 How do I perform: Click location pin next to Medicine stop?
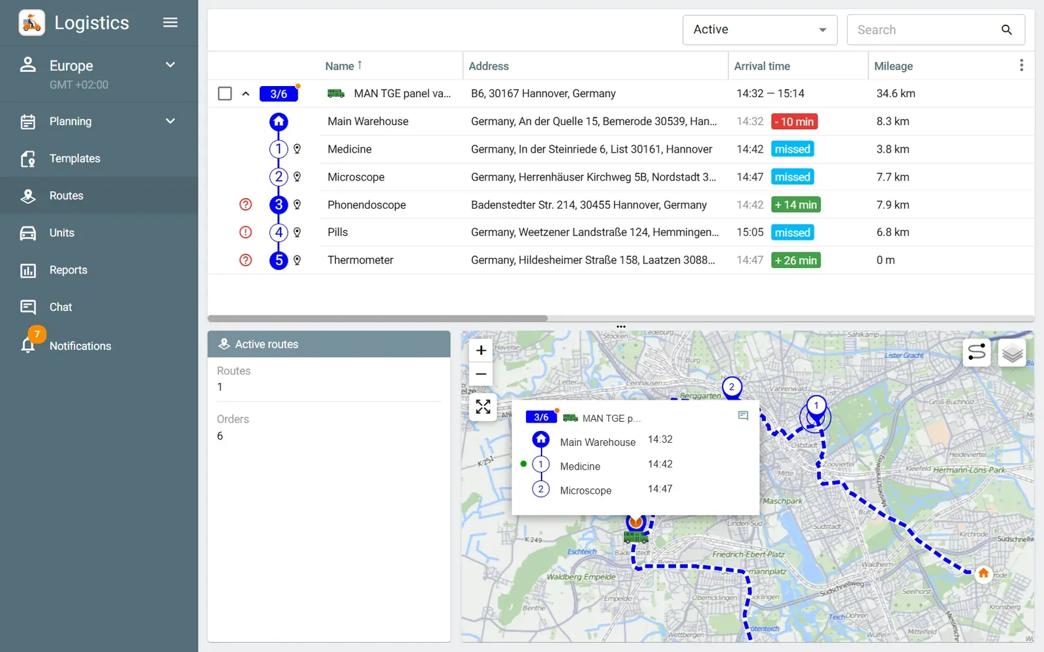tap(297, 149)
